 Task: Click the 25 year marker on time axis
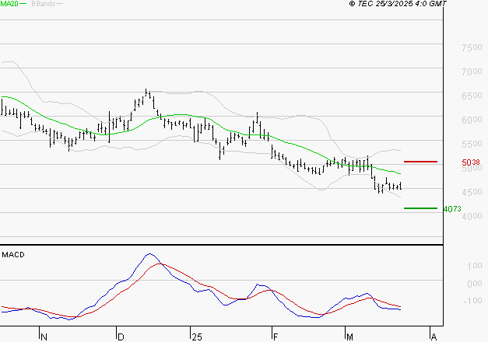[197, 337]
